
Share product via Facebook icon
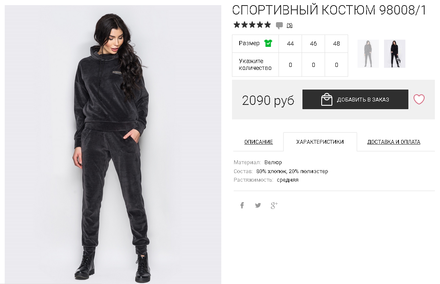(x=242, y=205)
